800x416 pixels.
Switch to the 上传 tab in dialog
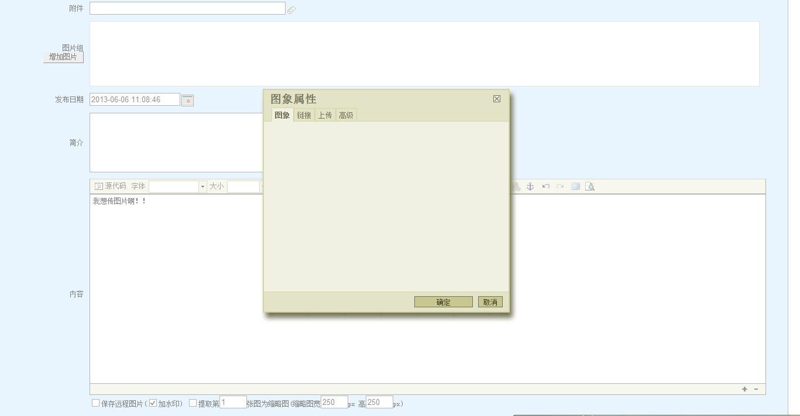point(325,116)
